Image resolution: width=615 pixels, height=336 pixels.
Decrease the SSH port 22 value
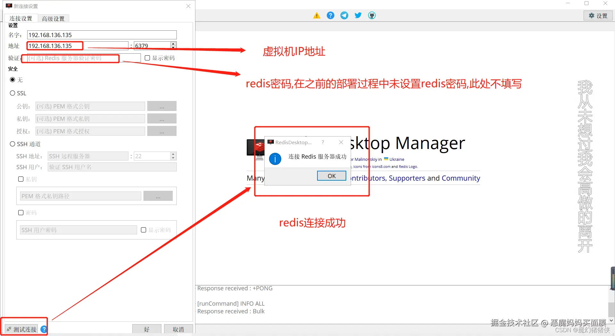(x=173, y=158)
